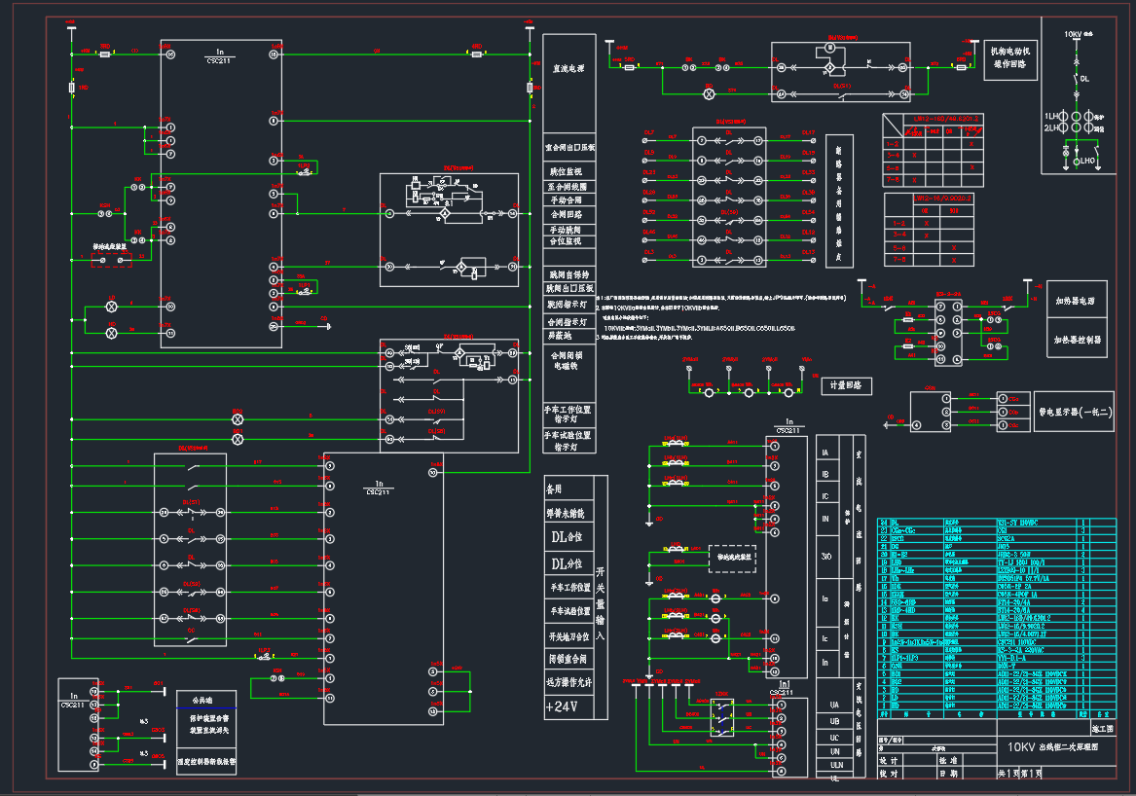This screenshot has height=796, width=1136.
Task: Click the 计量回路 label box
Action: (846, 385)
